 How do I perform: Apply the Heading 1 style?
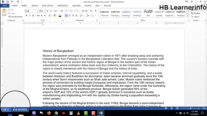126,14
